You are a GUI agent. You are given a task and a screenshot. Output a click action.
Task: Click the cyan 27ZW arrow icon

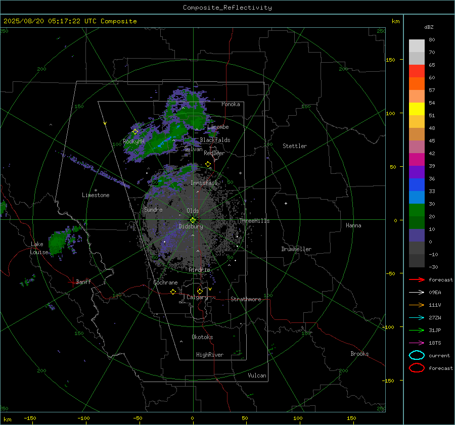tap(417, 318)
